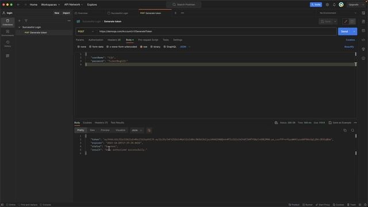Click the Beautify link

click(x=349, y=47)
